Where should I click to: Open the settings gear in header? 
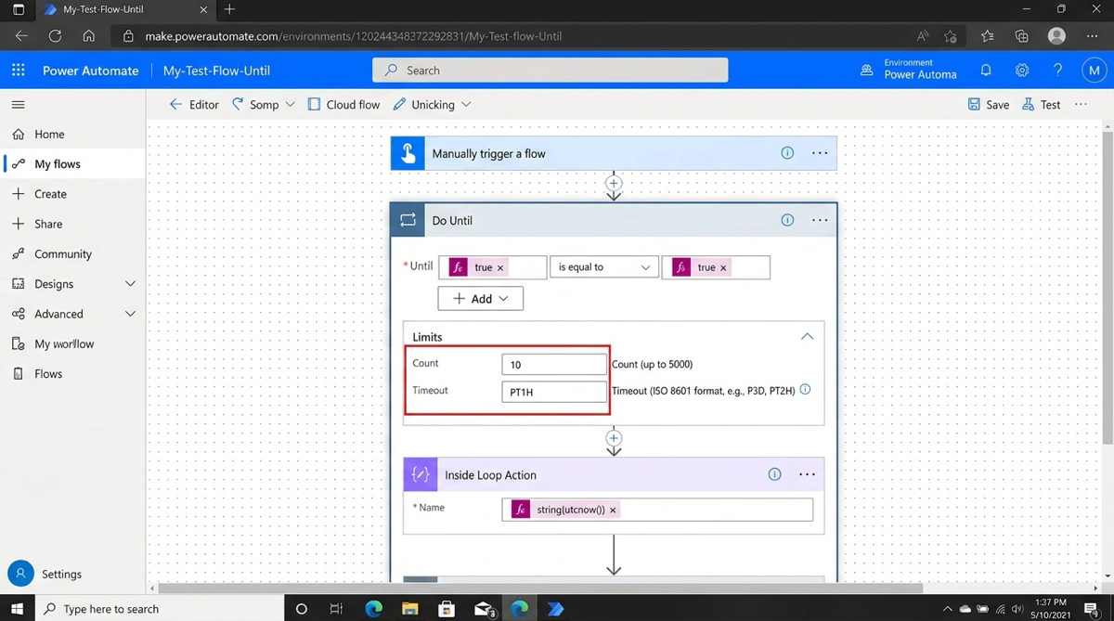(1022, 71)
